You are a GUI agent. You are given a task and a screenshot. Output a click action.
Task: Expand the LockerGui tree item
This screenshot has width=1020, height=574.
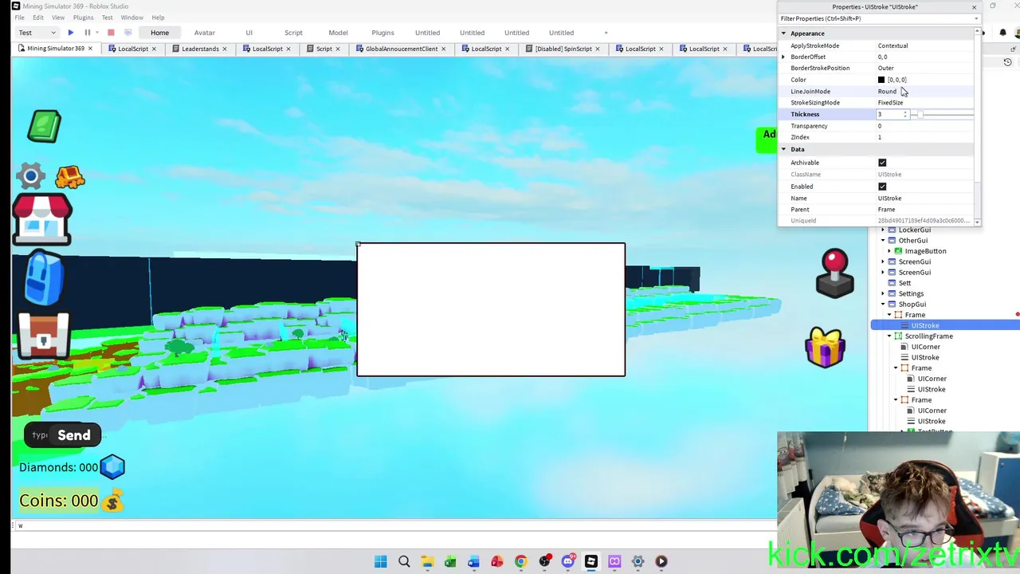883,230
